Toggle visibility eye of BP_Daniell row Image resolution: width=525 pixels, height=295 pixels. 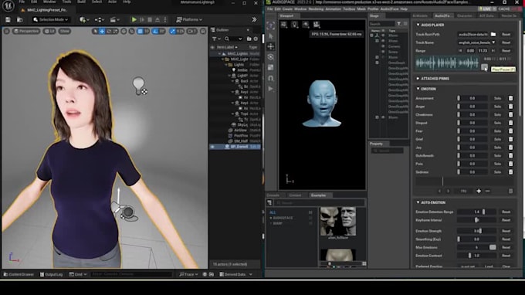pyautogui.click(x=212, y=147)
